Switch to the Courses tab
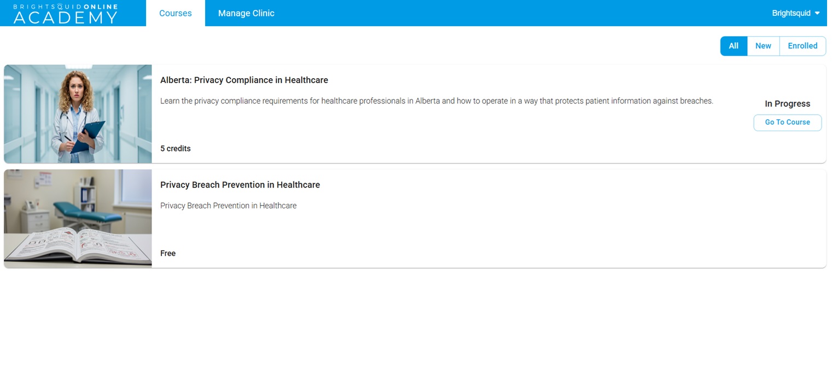The height and width of the screenshot is (368, 838). pyautogui.click(x=176, y=13)
